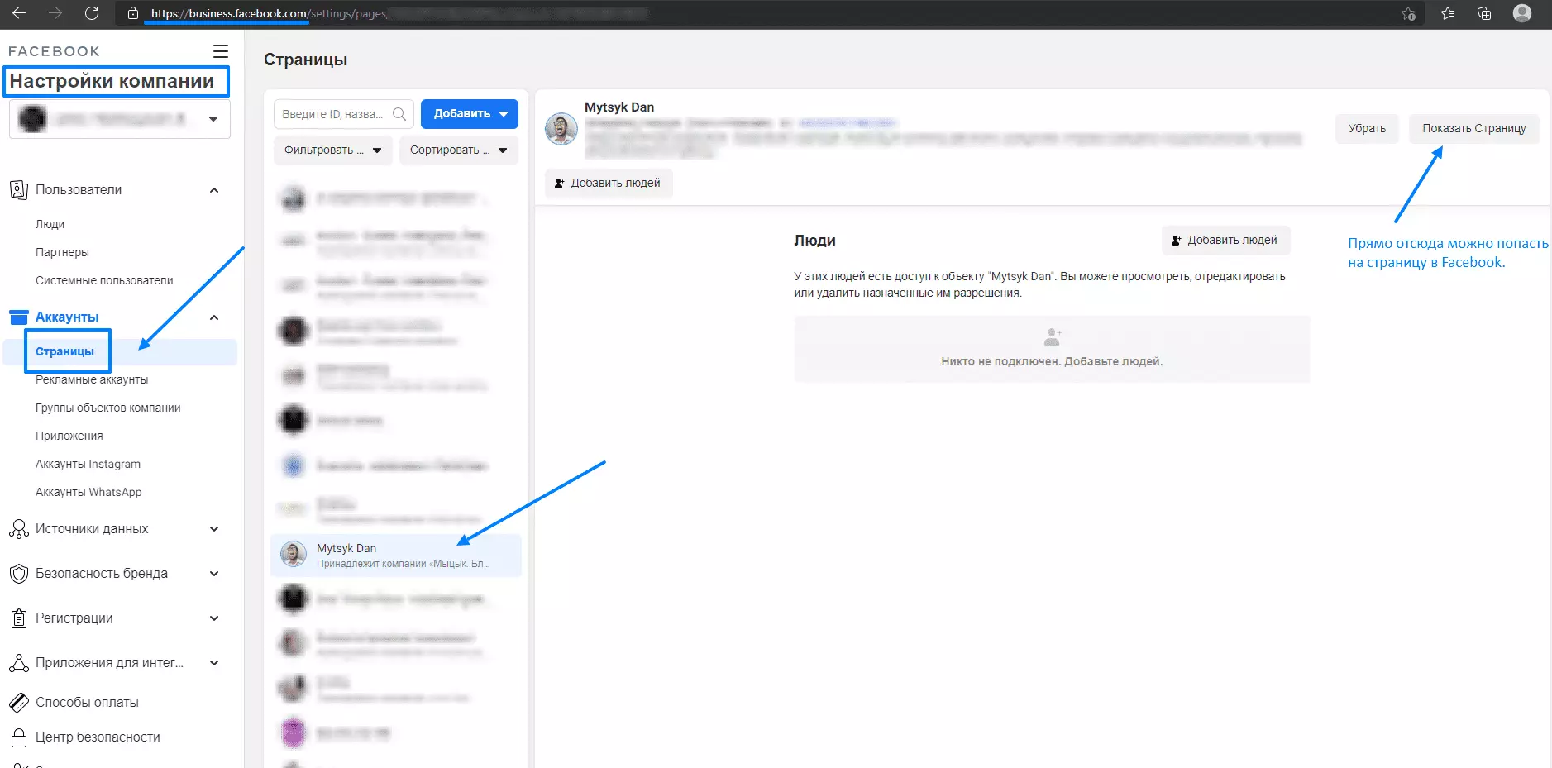Open the browser favorites star icon
The image size is (1552, 768).
[x=1448, y=13]
